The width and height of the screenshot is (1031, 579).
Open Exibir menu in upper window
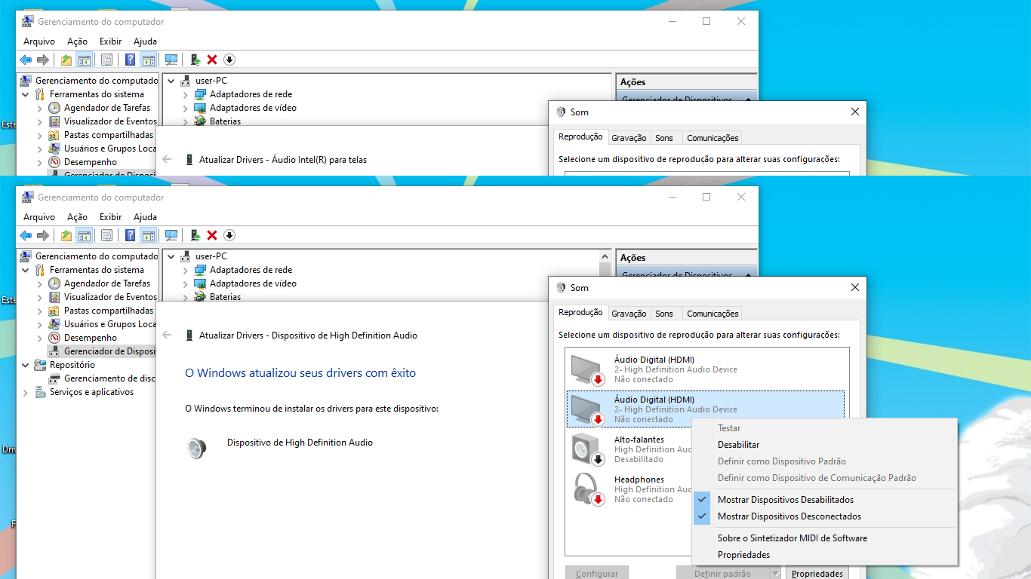point(110,41)
